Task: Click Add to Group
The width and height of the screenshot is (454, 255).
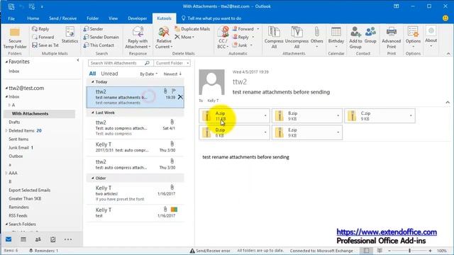Action: [x=355, y=38]
